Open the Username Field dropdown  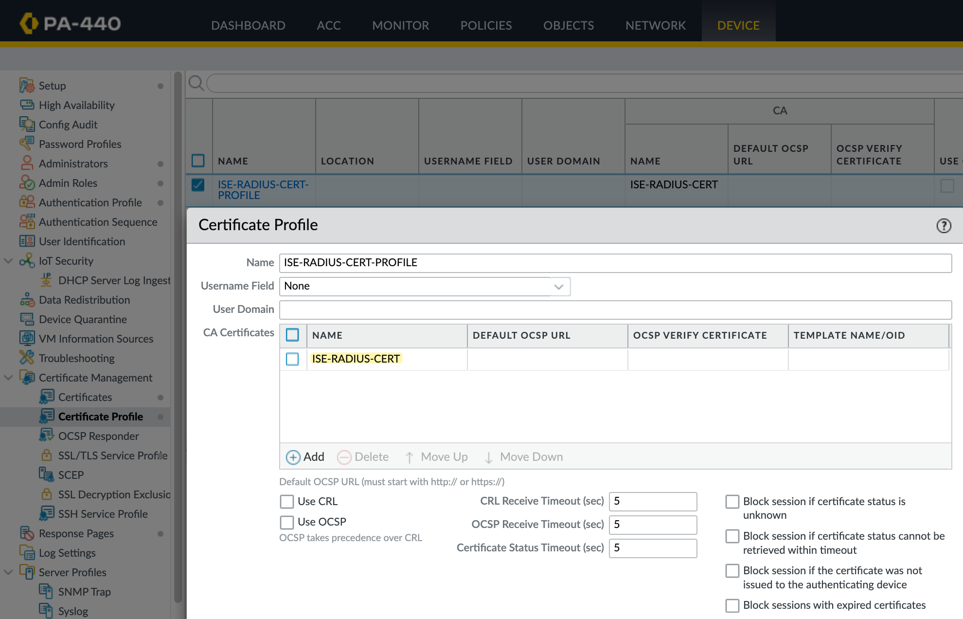[x=559, y=287]
